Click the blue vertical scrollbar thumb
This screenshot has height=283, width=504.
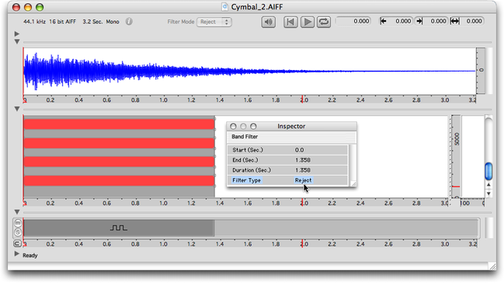[488, 171]
